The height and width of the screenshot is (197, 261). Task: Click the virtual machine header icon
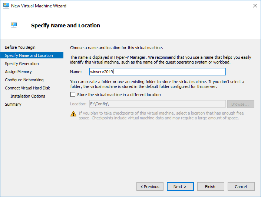click(14, 25)
